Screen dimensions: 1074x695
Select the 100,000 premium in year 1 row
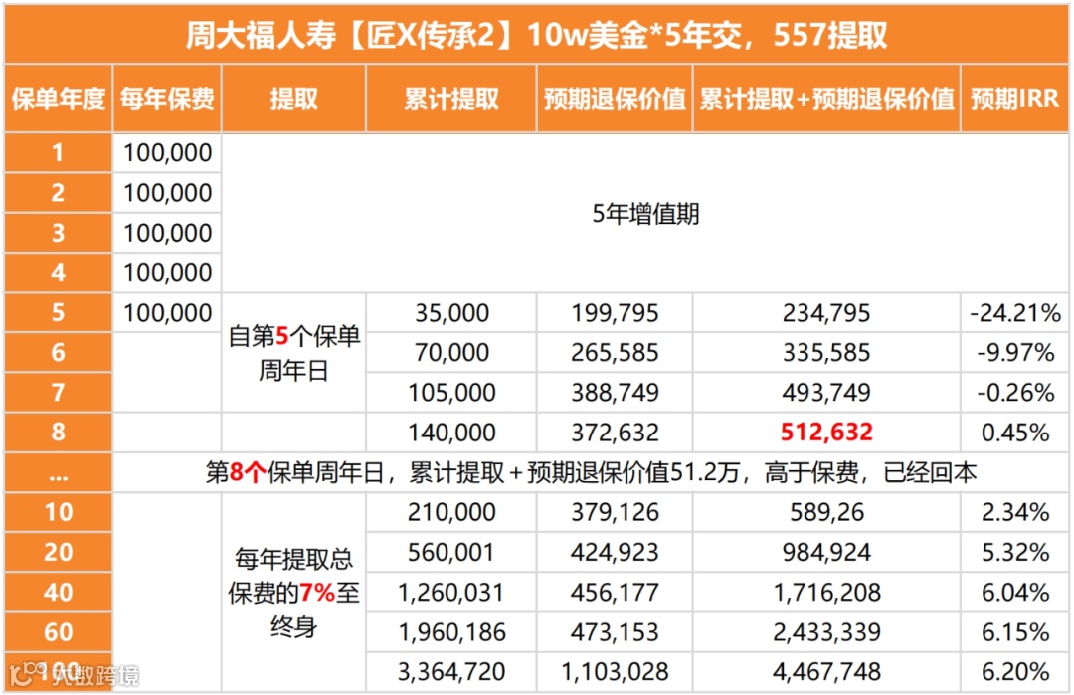coord(168,153)
